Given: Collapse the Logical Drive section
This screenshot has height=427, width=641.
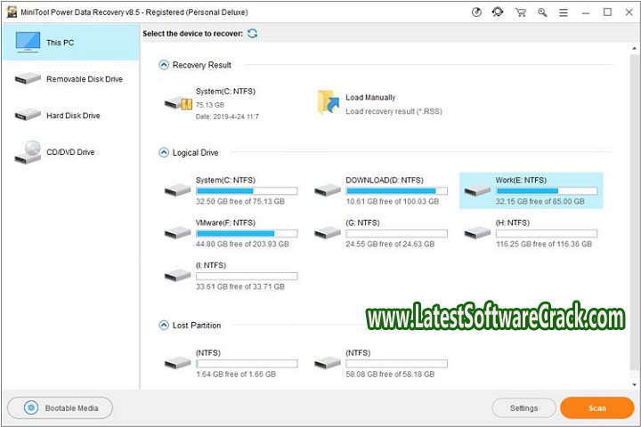Looking at the screenshot, I should [x=164, y=153].
